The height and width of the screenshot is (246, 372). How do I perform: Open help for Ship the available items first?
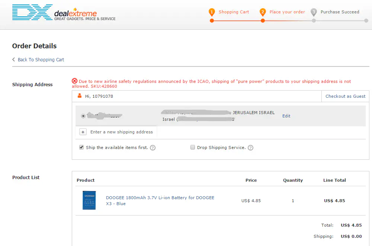(153, 148)
